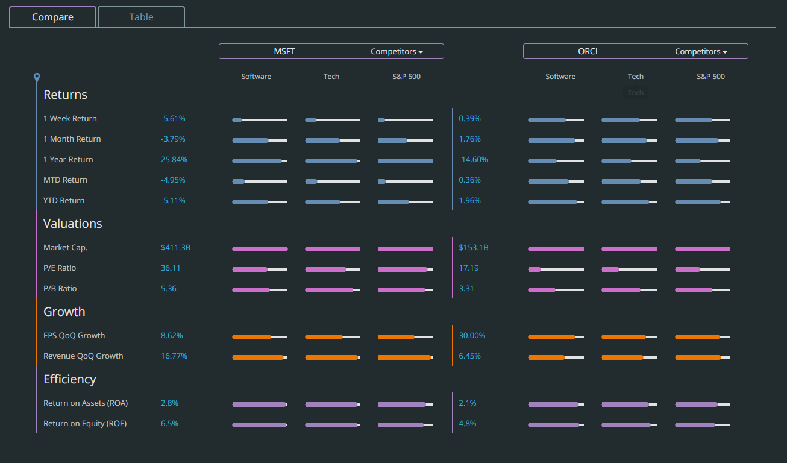Select the Growth section heading
The height and width of the screenshot is (463, 787).
(64, 312)
